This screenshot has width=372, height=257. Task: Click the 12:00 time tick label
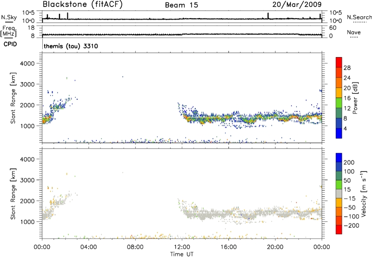(x=182, y=247)
